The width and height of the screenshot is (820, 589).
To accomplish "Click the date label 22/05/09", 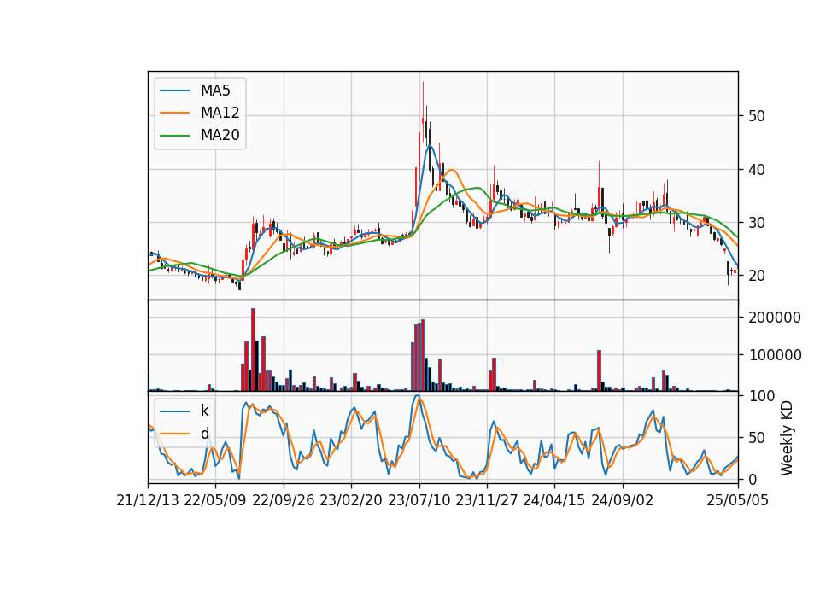I will point(215,500).
